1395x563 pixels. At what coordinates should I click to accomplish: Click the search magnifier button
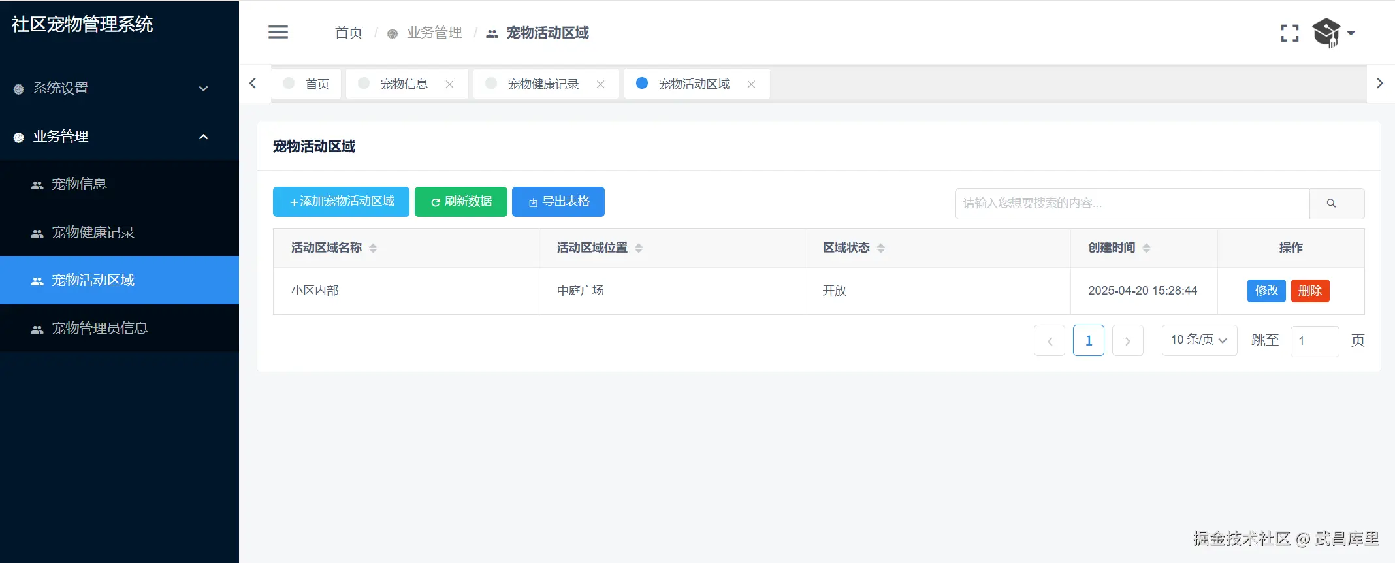pos(1337,203)
